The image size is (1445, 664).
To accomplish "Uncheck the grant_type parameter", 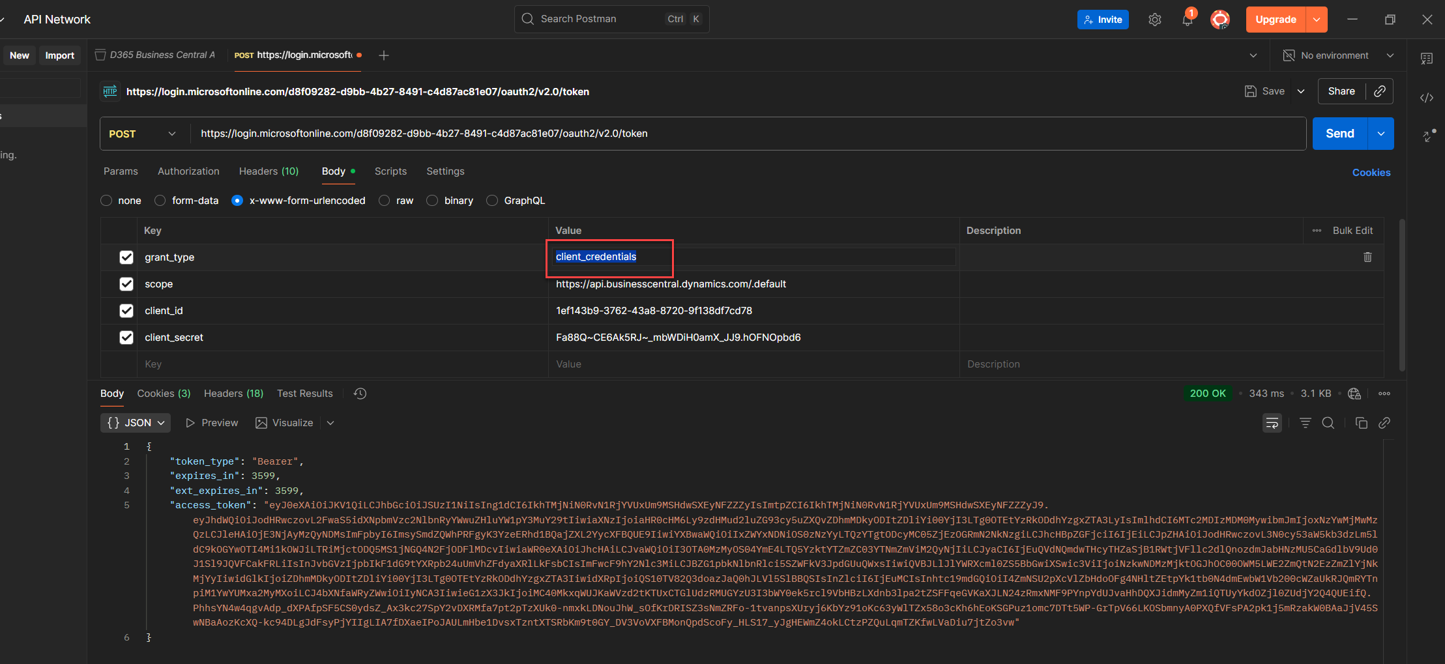I will 126,257.
